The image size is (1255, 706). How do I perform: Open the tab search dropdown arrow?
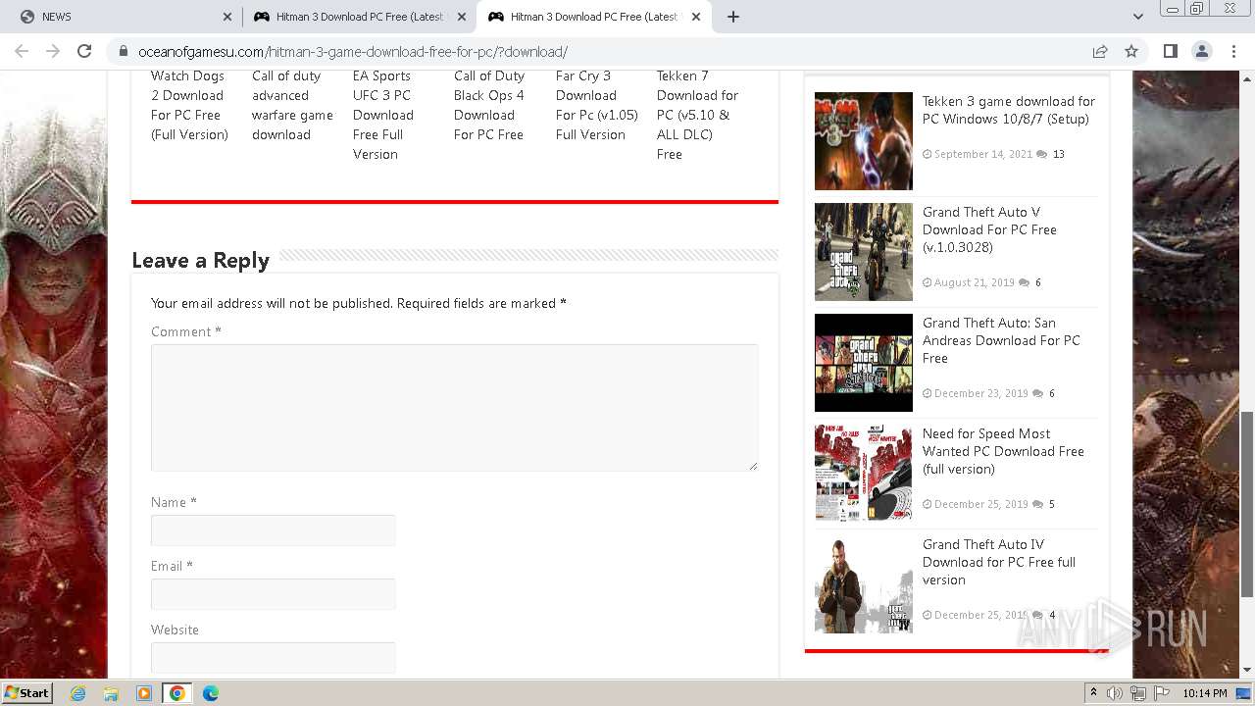pos(1137,17)
